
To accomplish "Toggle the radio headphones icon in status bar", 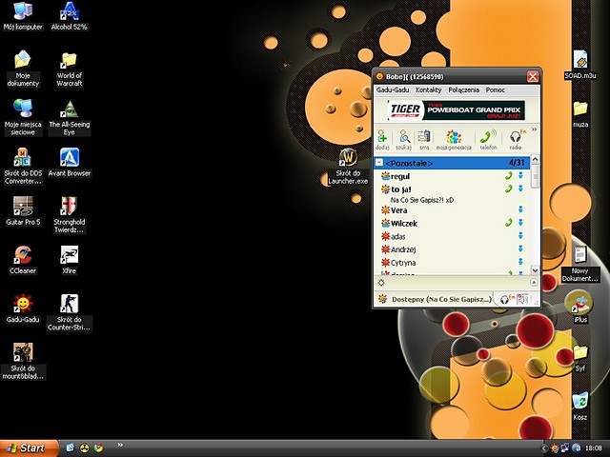I will [506, 300].
